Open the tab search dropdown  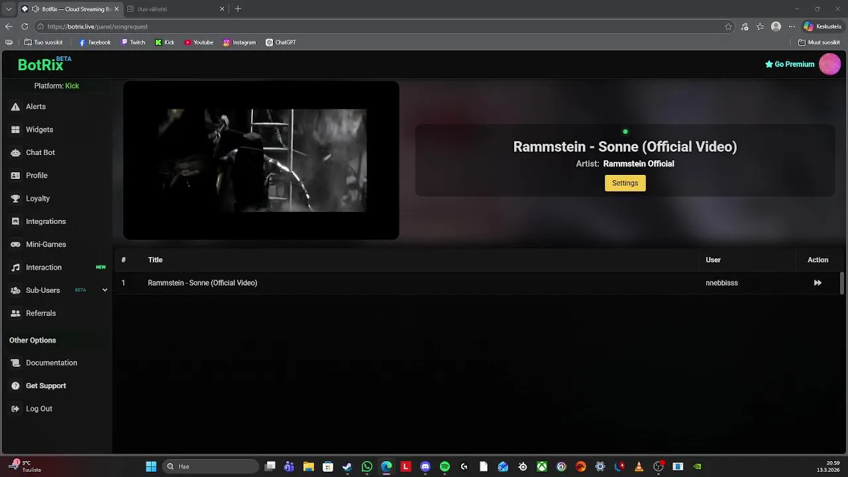coord(9,9)
